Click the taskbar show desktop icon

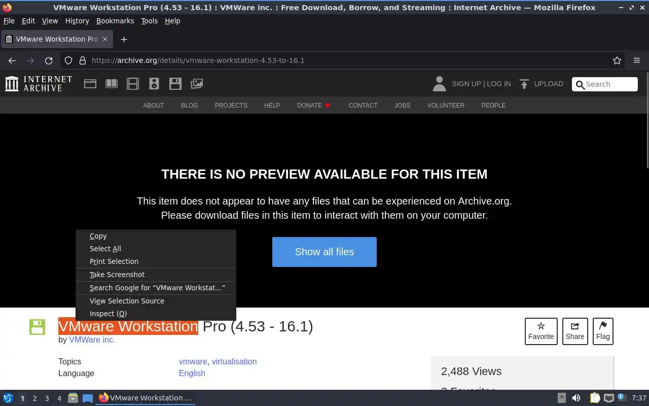coord(88,398)
